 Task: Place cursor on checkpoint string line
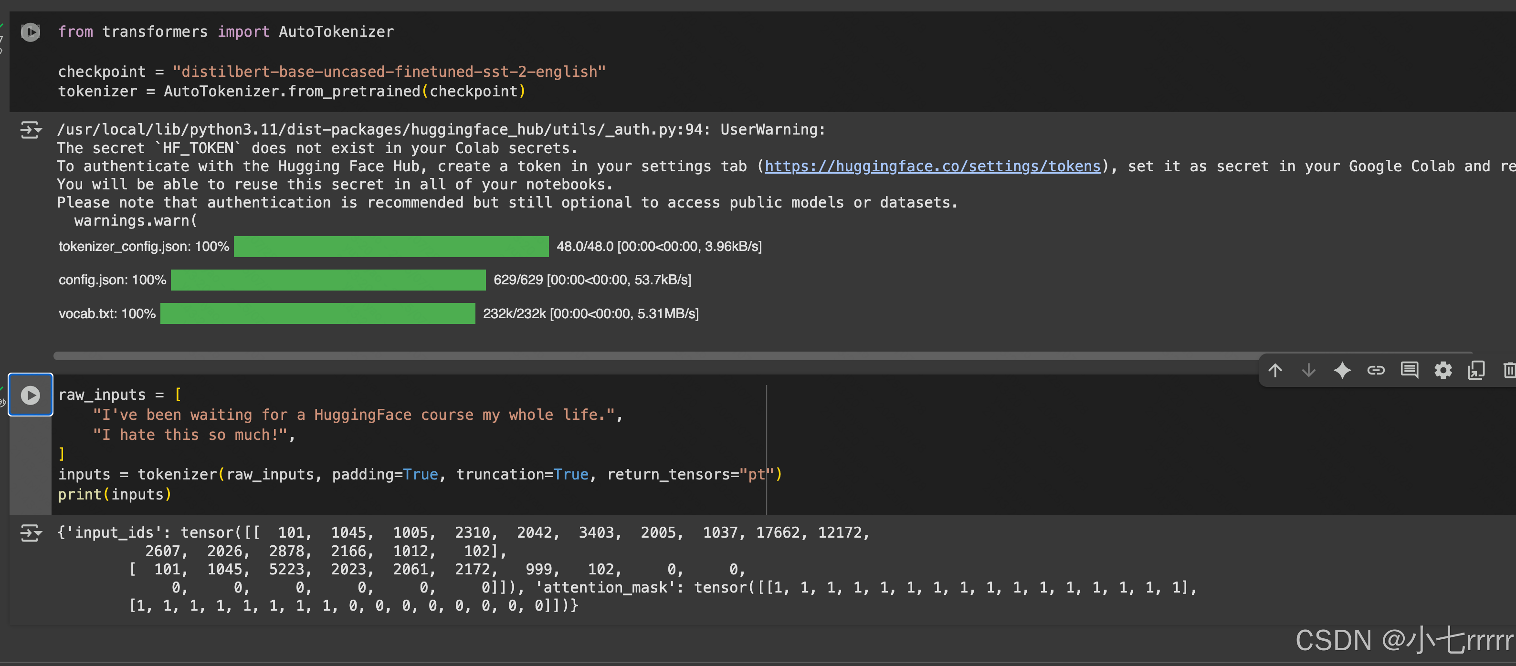331,72
